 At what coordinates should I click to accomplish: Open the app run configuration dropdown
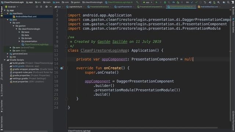click(148, 2)
